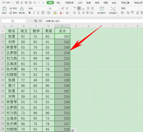Toggle Italic formatting
143x132 pixels.
click(34, 13)
